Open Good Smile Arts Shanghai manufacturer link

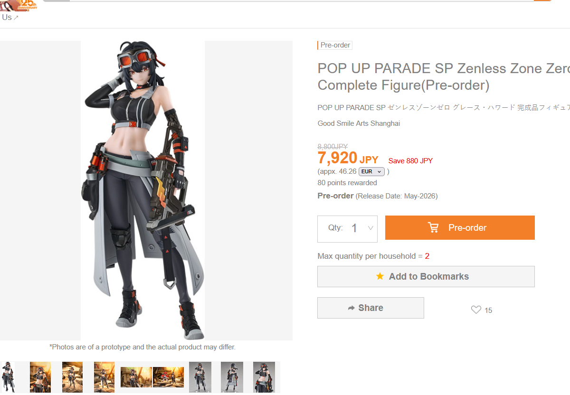[x=359, y=123]
